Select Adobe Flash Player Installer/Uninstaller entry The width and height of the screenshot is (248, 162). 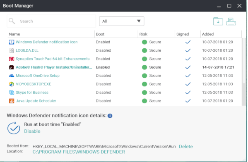pos(54,67)
